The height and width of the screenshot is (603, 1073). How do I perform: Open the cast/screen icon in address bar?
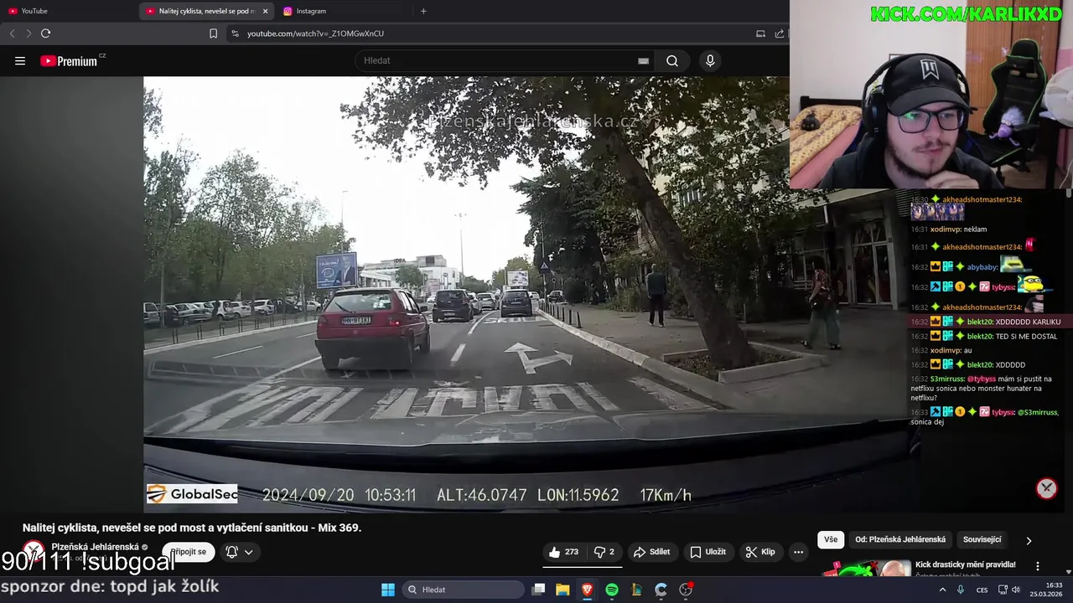760,33
